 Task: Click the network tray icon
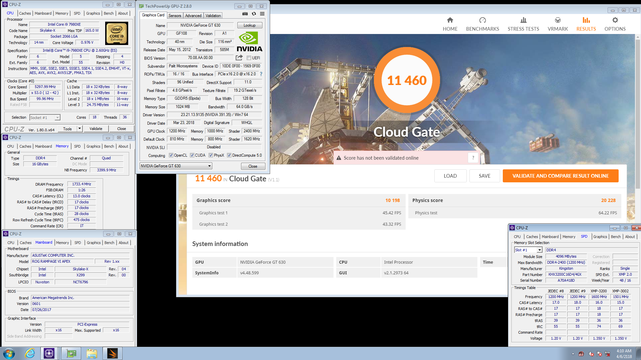point(607,354)
